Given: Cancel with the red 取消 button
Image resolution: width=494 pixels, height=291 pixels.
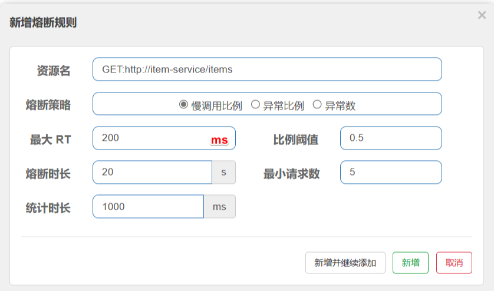Looking at the screenshot, I should point(454,263).
